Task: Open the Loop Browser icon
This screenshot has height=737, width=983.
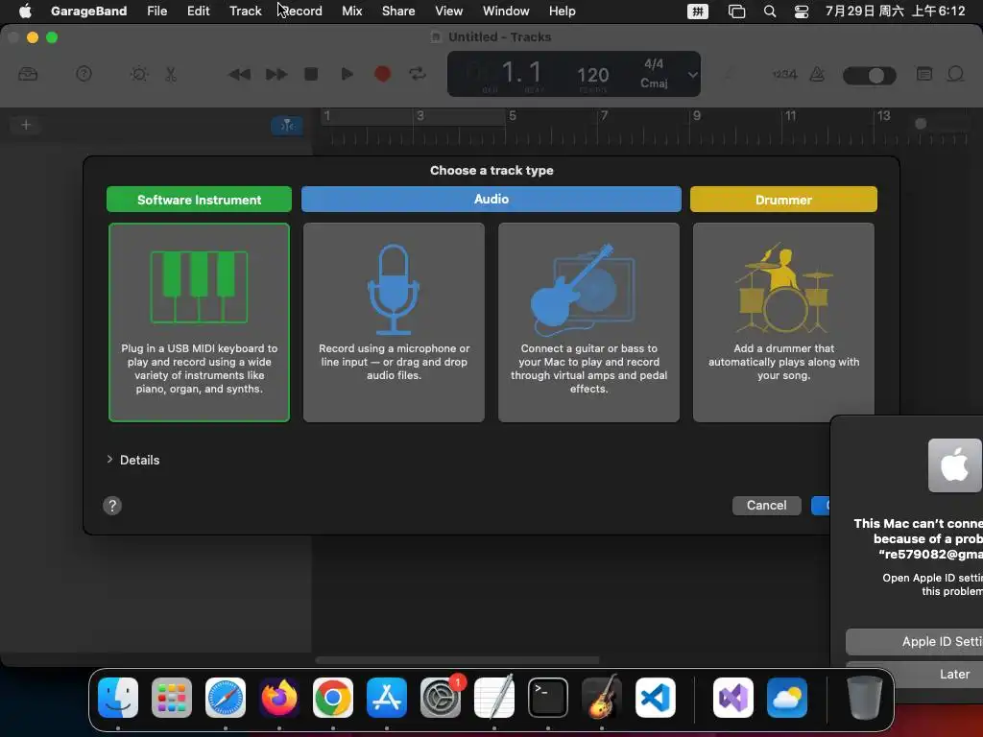Action: pyautogui.click(x=955, y=74)
